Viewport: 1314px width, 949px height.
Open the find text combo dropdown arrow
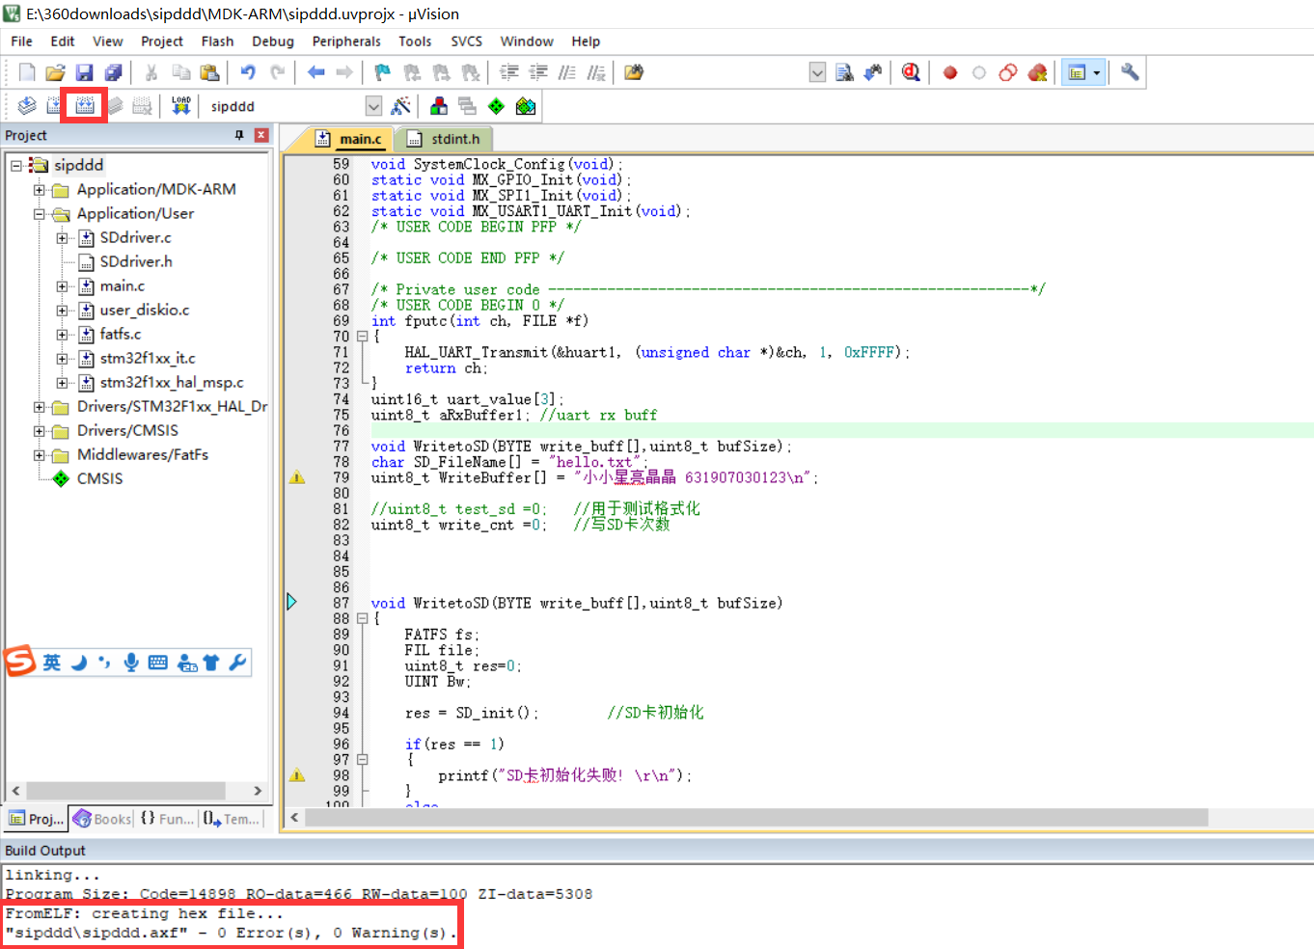pyautogui.click(x=817, y=72)
